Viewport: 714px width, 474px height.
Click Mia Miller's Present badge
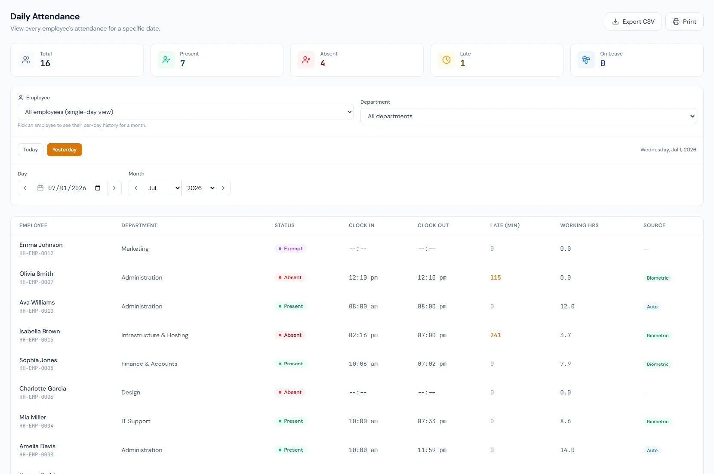click(x=291, y=421)
